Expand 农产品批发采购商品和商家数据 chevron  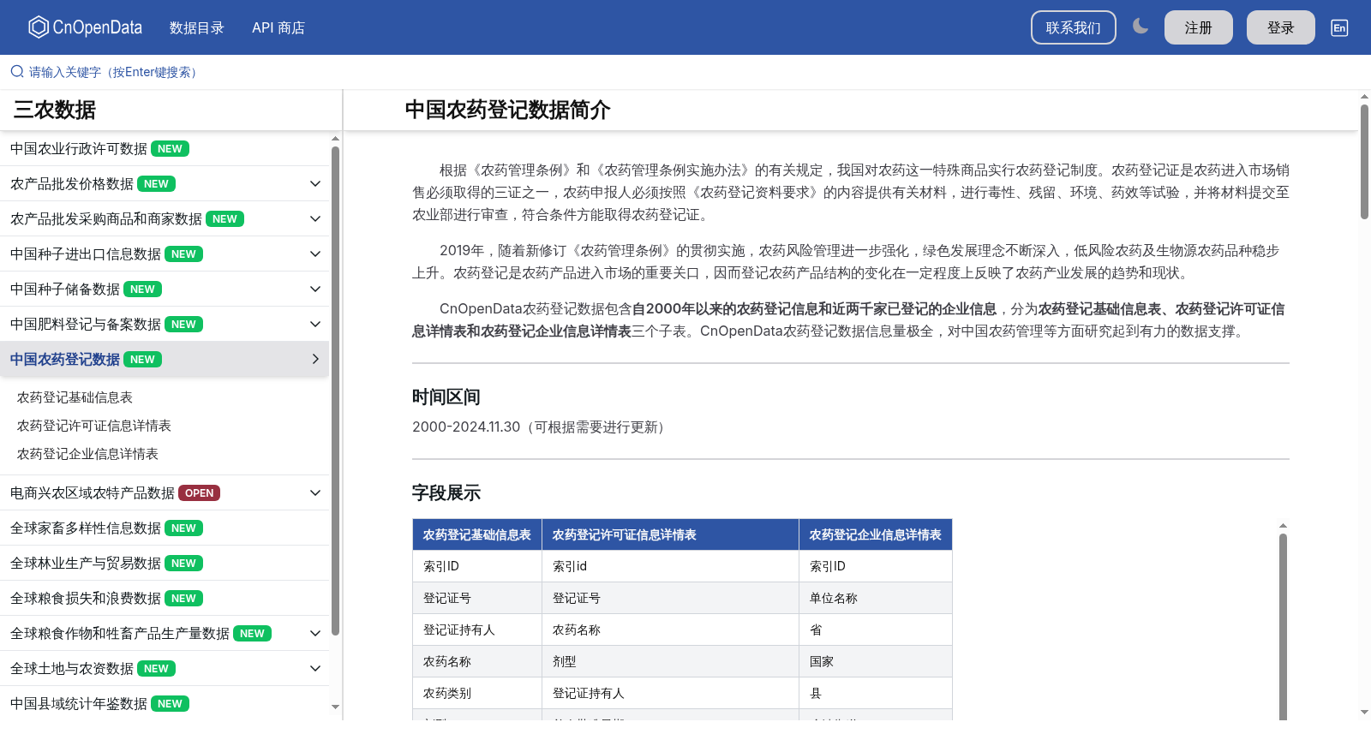(x=315, y=219)
